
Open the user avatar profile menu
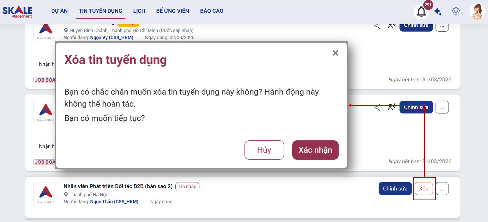click(477, 12)
